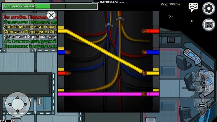Screen dimensions: 217x122
Task: Close the wiring task panel
Action: point(51,15)
